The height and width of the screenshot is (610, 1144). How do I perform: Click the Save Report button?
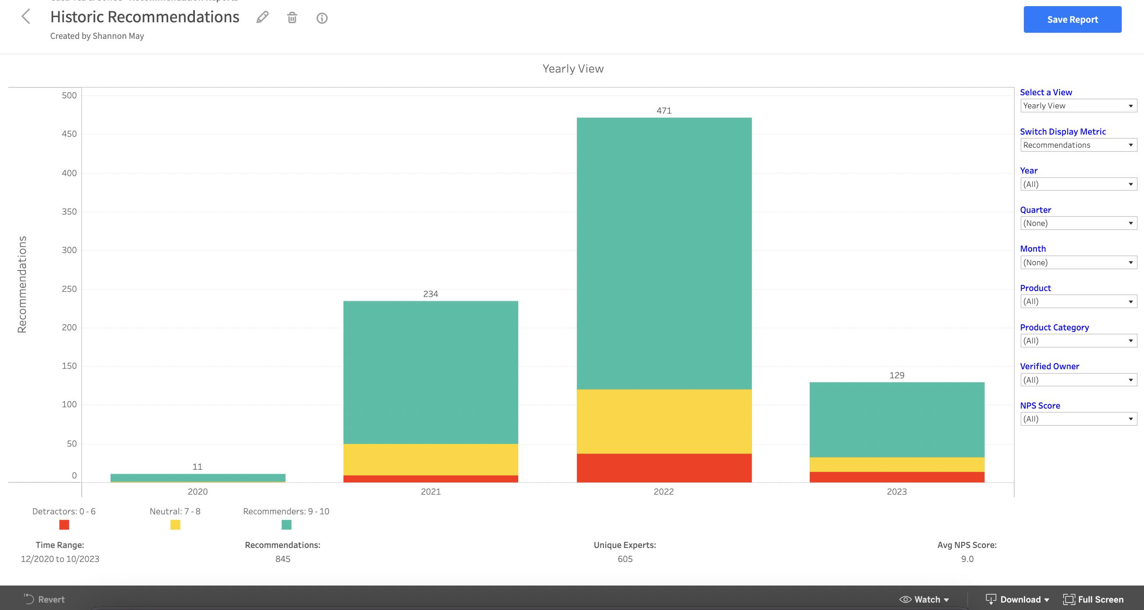1072,20
